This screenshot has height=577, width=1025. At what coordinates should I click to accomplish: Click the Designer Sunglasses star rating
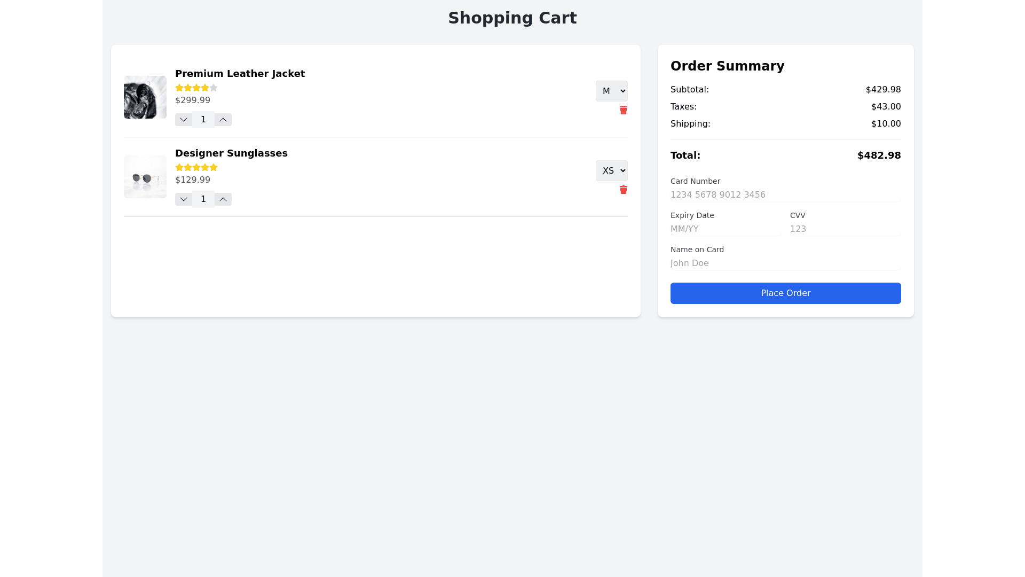(196, 167)
